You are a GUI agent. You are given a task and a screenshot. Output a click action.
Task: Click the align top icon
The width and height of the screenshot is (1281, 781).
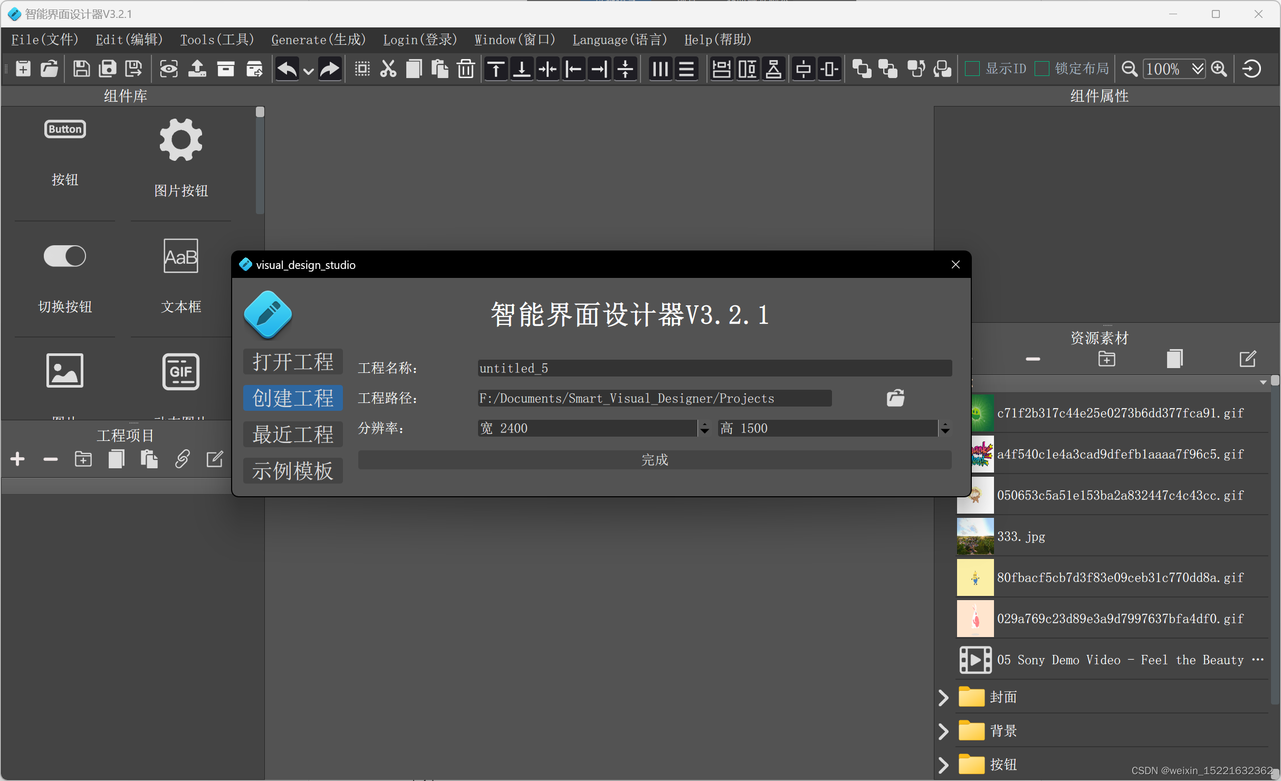(495, 69)
